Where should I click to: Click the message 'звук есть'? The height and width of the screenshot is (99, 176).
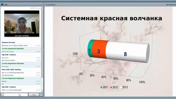[x=5, y=58]
